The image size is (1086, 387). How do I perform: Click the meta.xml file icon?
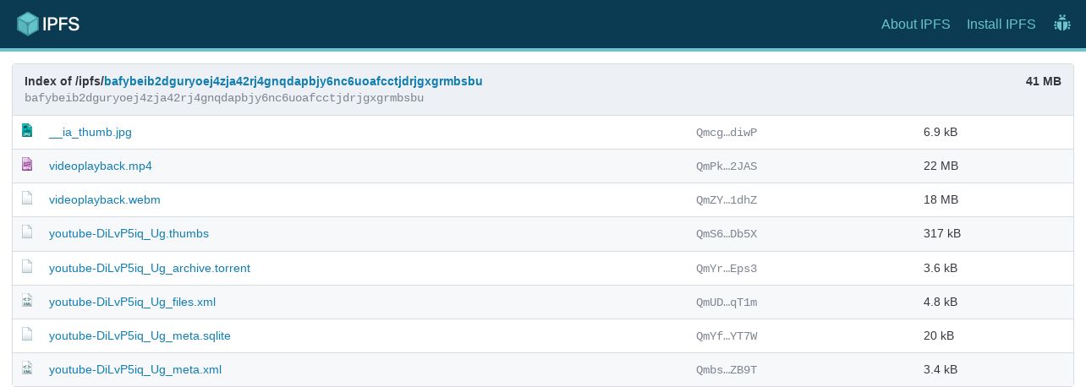27,368
